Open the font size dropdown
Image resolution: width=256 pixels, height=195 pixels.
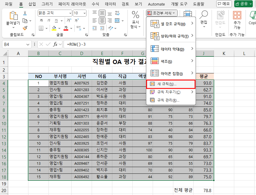click(x=84, y=13)
